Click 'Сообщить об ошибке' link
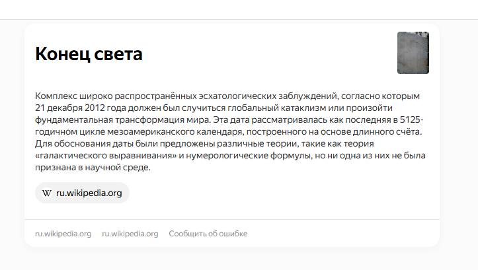Screen dimensions: 478x270 point(208,234)
